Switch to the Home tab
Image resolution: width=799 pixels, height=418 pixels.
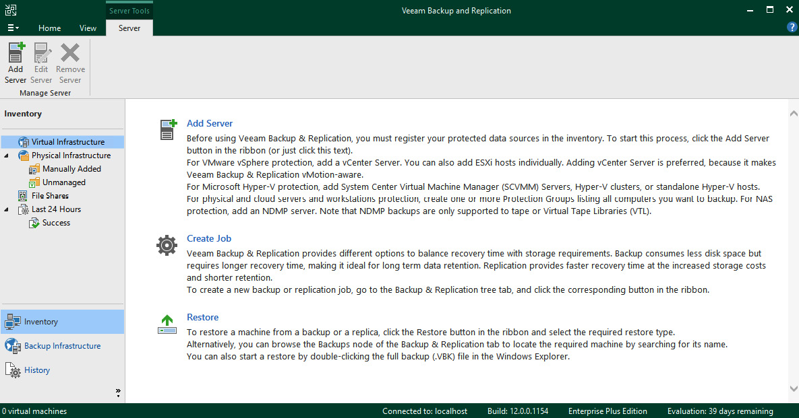pos(49,28)
